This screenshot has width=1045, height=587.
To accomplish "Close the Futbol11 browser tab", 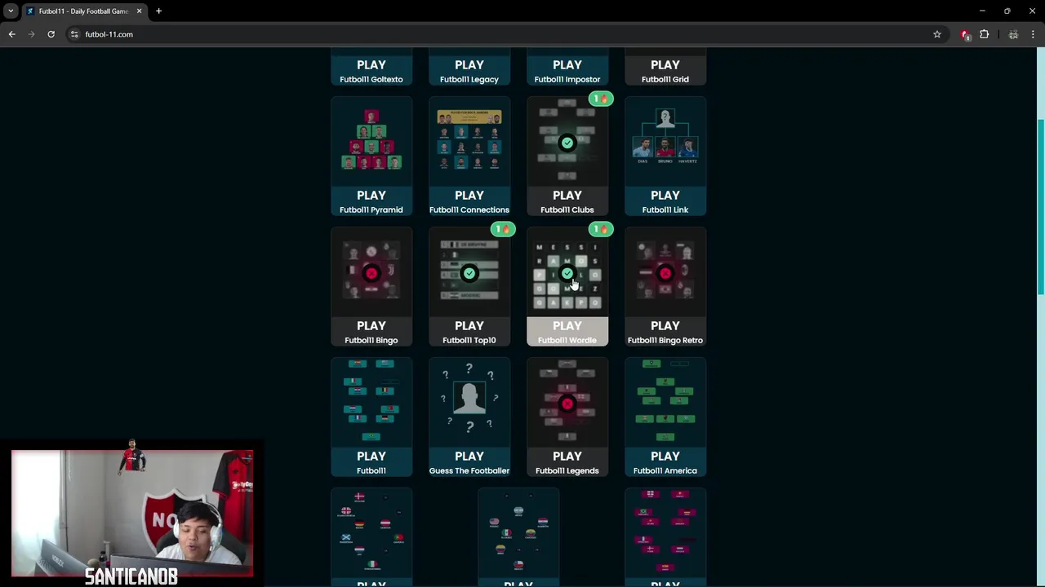I will tap(139, 11).
